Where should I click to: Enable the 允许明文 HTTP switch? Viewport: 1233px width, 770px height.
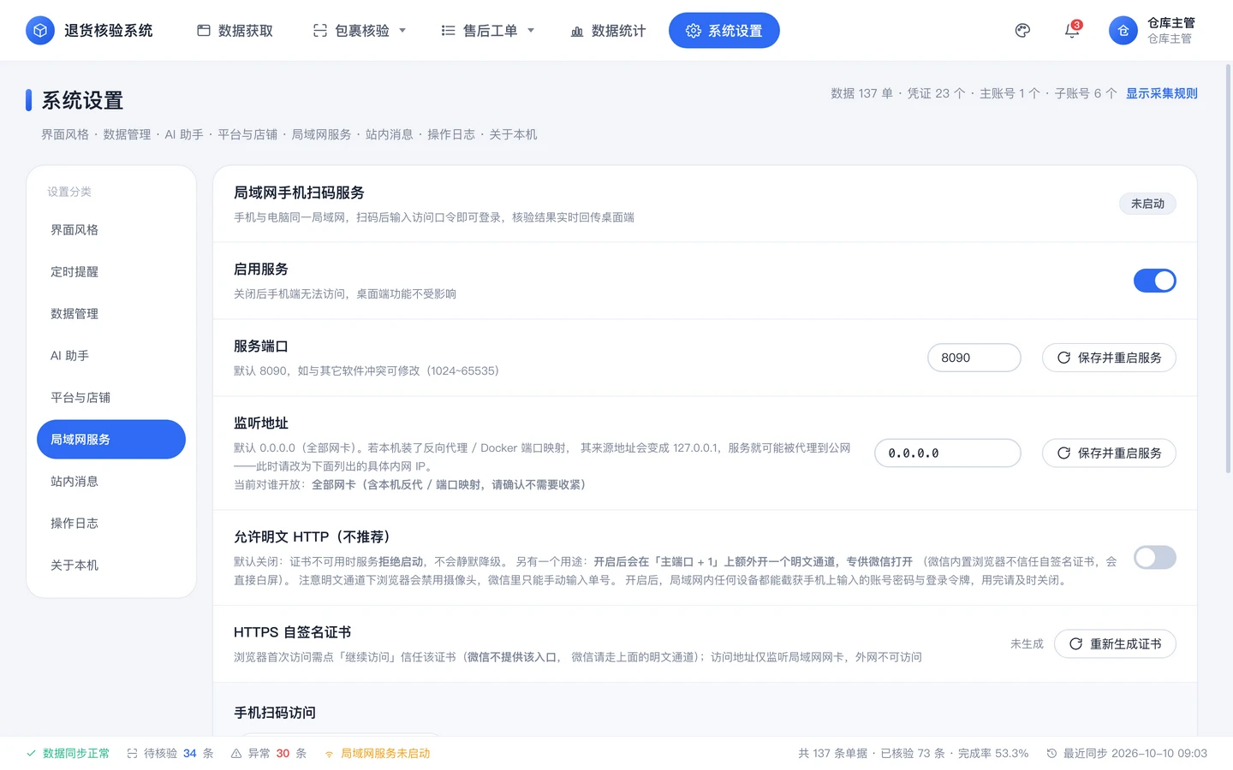click(1154, 558)
